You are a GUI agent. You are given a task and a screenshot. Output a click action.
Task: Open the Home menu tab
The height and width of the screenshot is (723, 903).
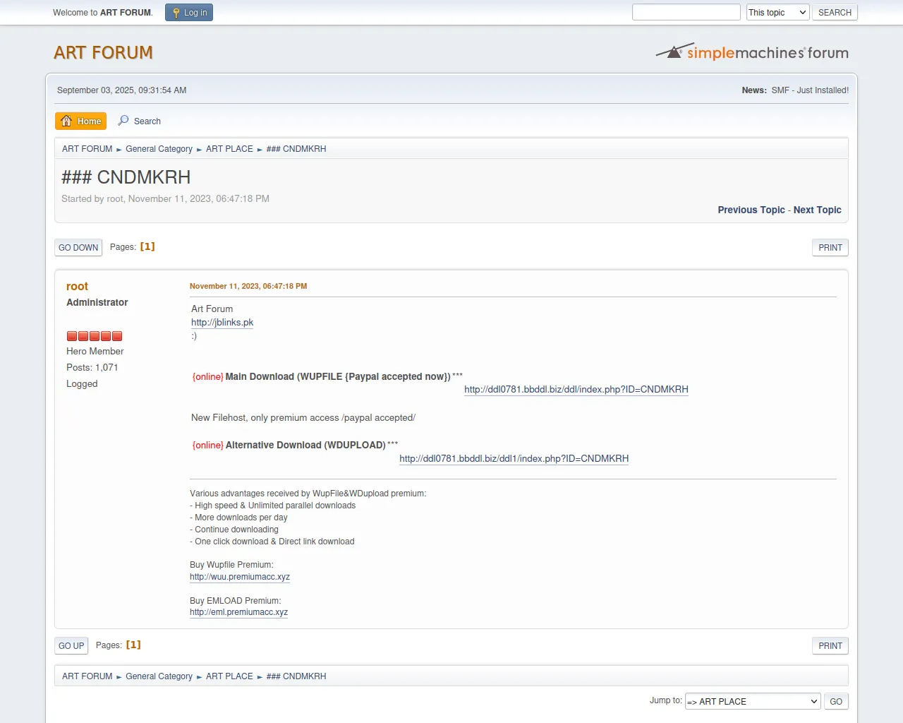(x=81, y=121)
